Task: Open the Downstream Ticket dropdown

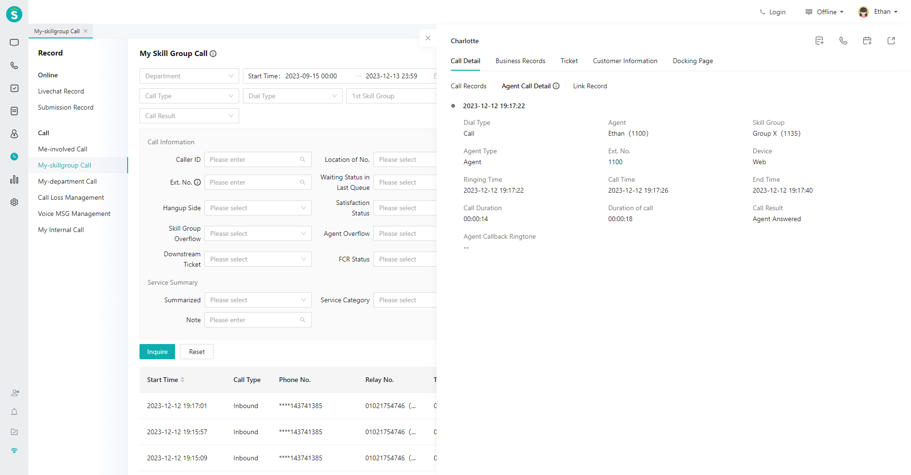Action: (x=258, y=259)
